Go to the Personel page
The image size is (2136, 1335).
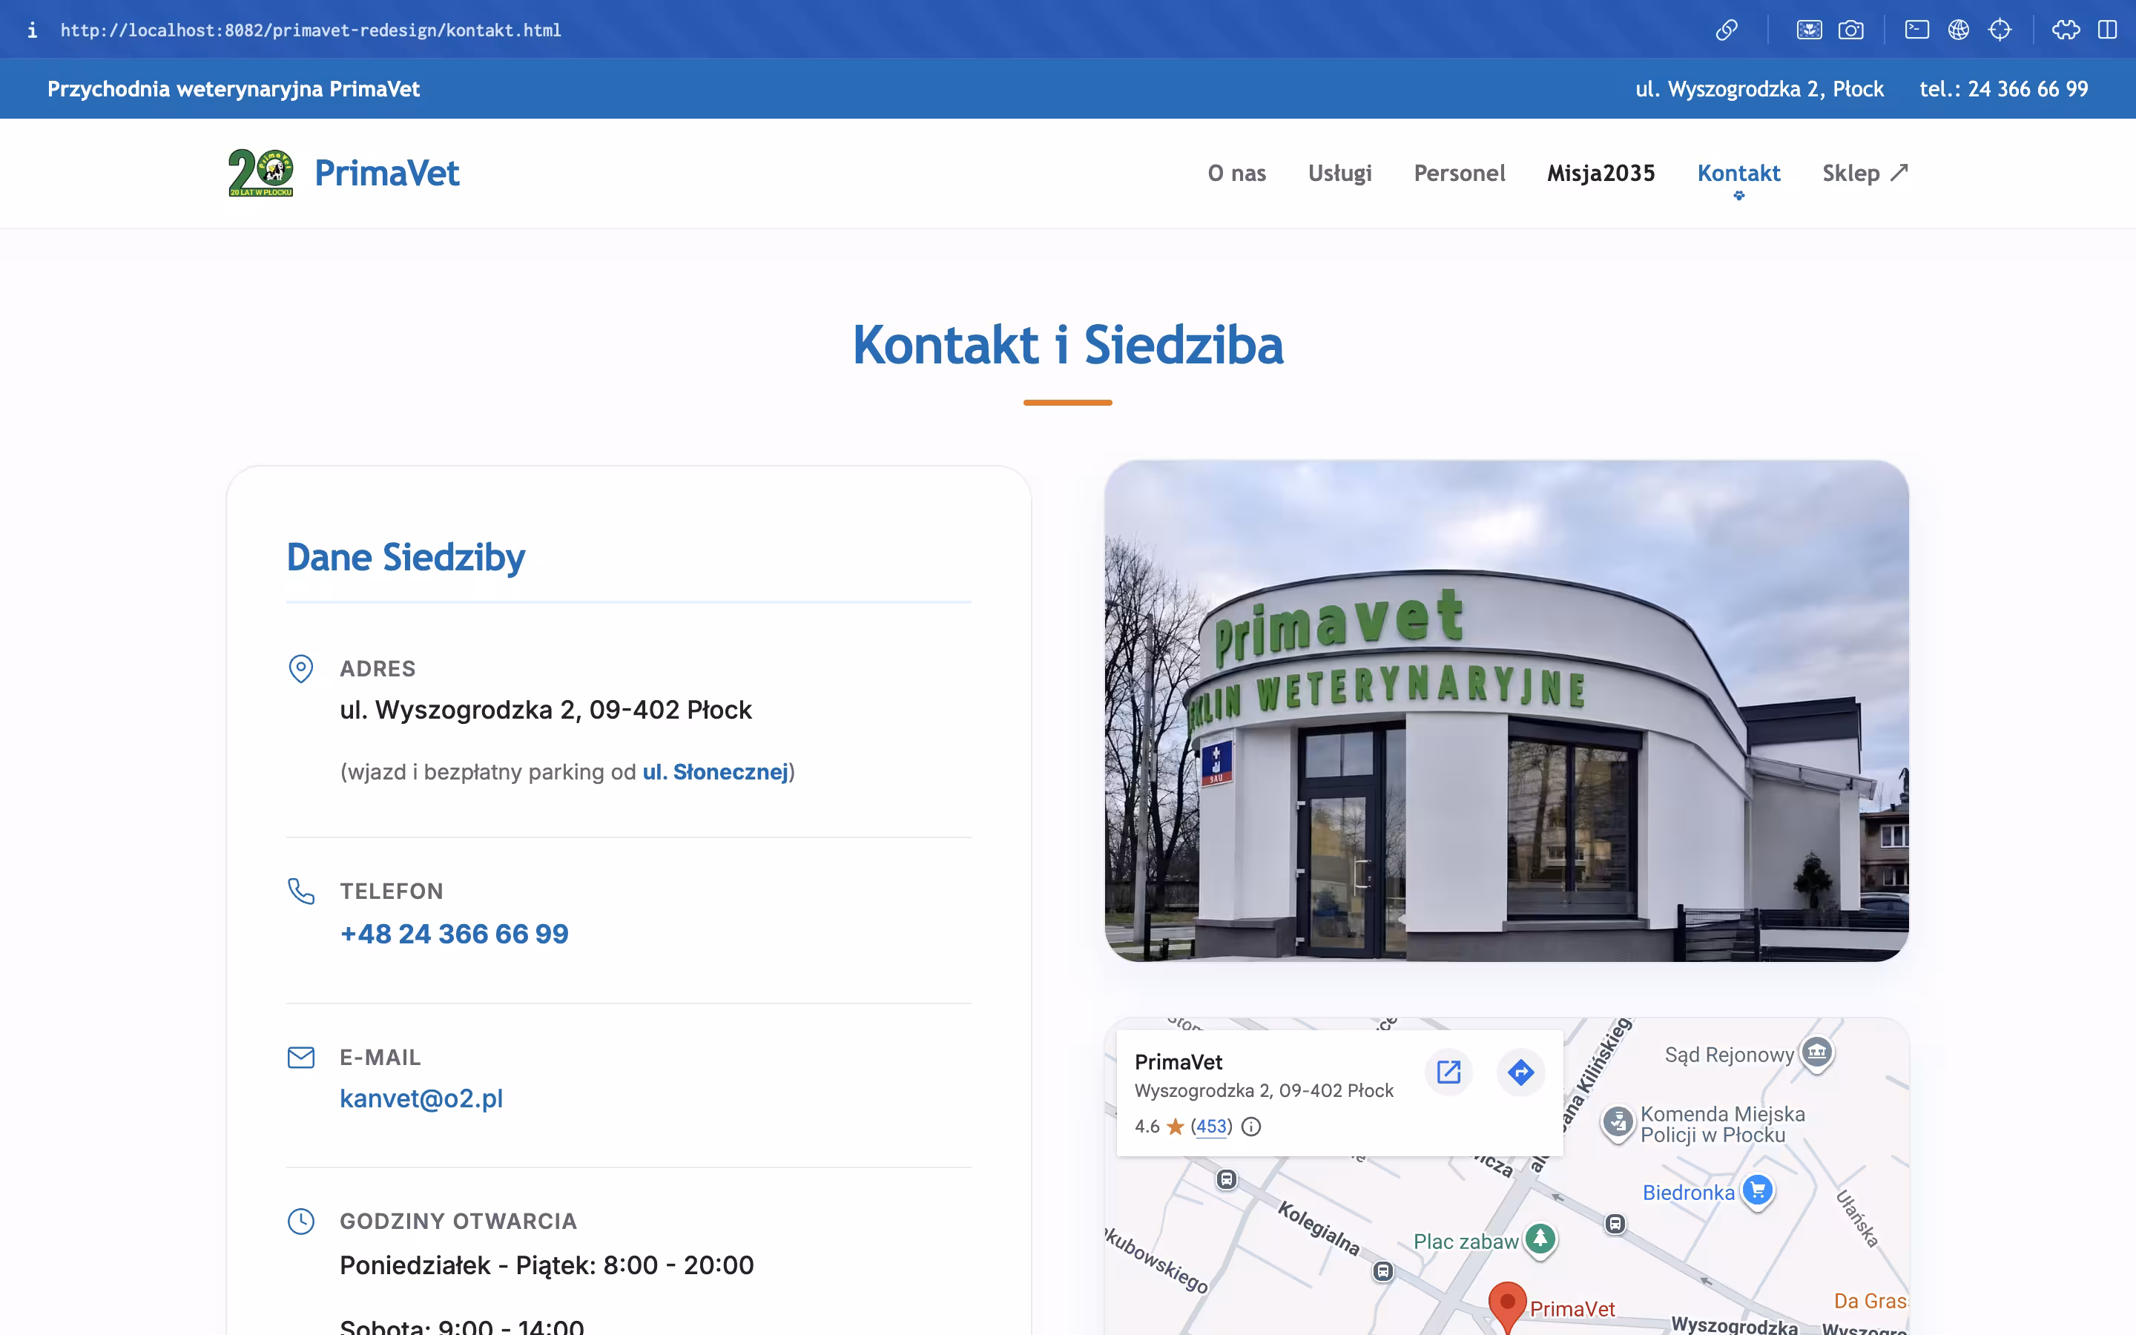click(x=1459, y=173)
